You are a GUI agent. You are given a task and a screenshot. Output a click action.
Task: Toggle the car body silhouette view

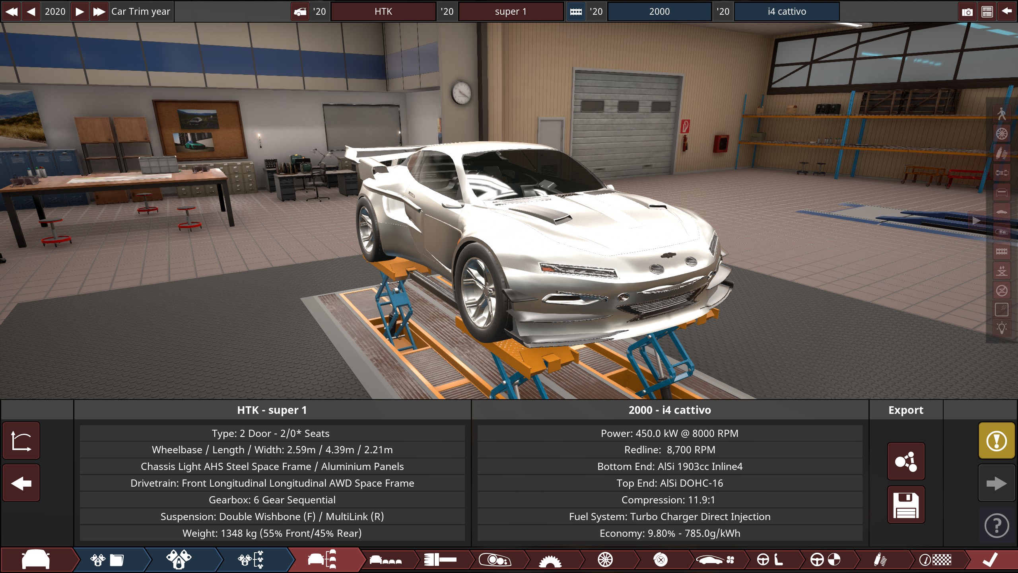(1002, 212)
